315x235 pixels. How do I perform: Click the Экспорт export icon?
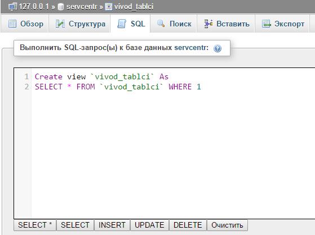(x=267, y=24)
